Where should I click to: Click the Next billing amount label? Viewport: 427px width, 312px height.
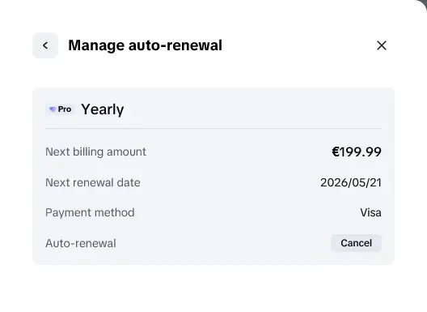96,152
